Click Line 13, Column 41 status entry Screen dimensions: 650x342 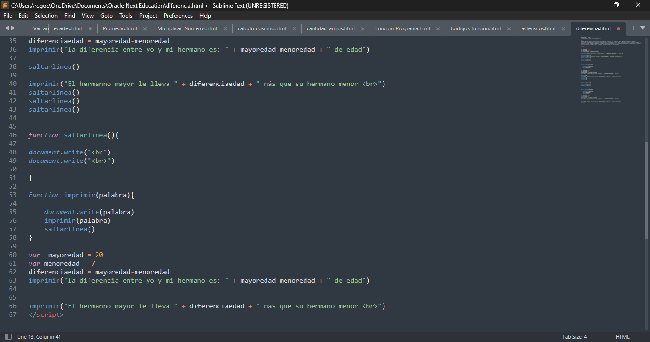pos(39,337)
